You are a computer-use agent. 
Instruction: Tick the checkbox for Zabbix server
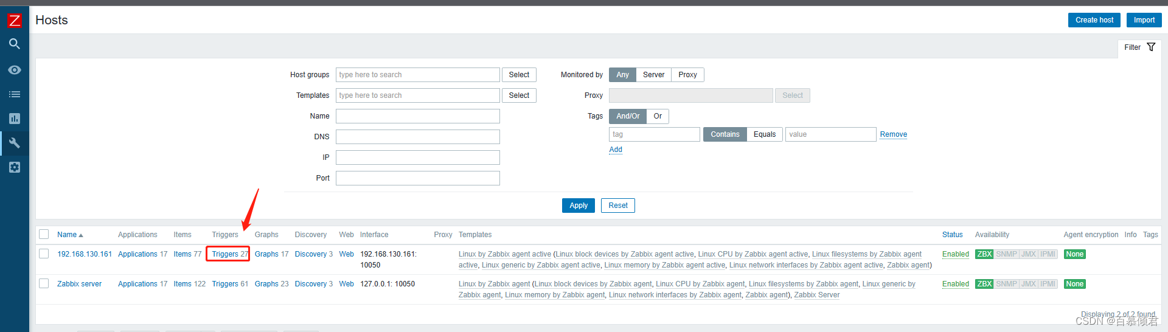coord(44,283)
